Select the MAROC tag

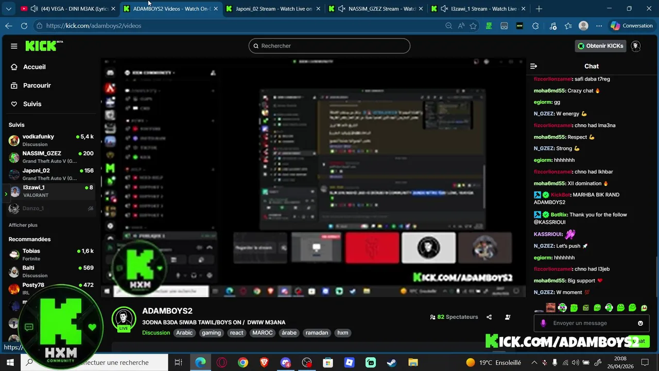[x=263, y=333]
